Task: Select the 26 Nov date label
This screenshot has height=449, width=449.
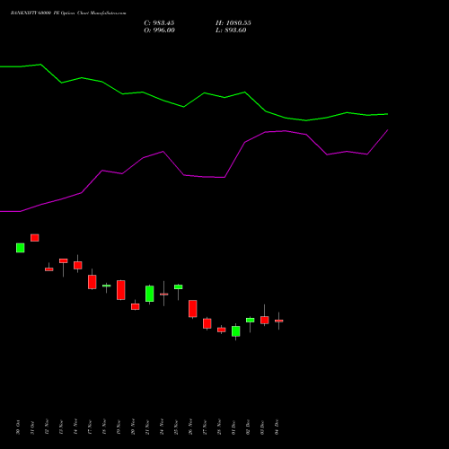Action: coord(190,427)
